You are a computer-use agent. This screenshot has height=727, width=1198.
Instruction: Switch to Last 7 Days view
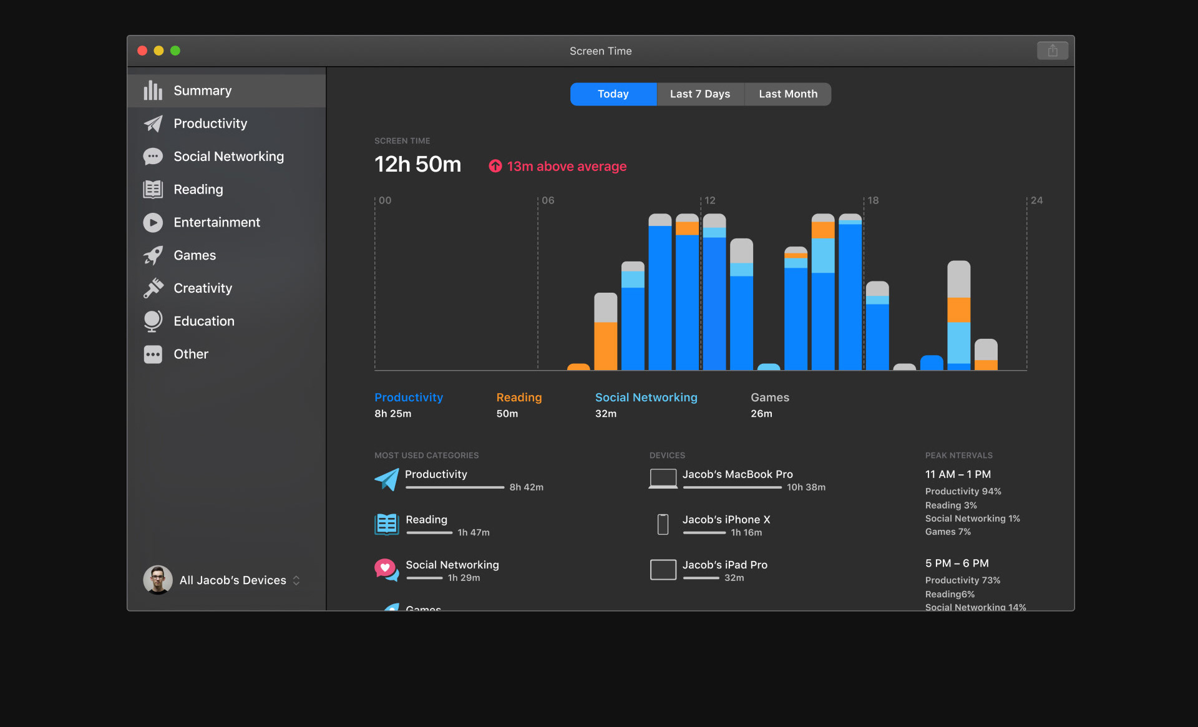pos(699,94)
